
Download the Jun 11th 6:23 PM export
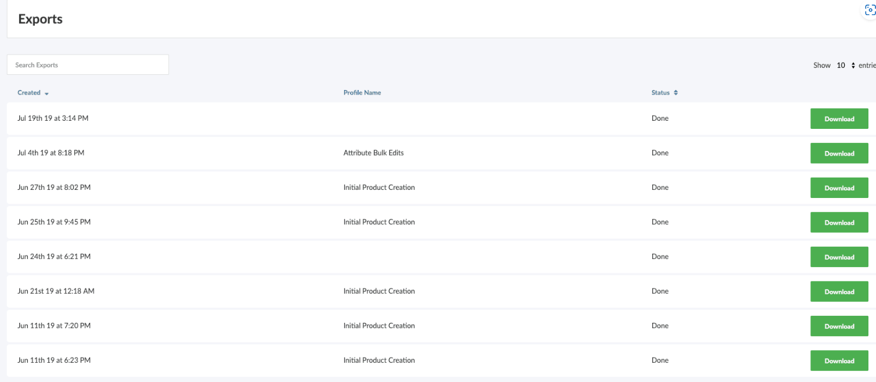(839, 361)
